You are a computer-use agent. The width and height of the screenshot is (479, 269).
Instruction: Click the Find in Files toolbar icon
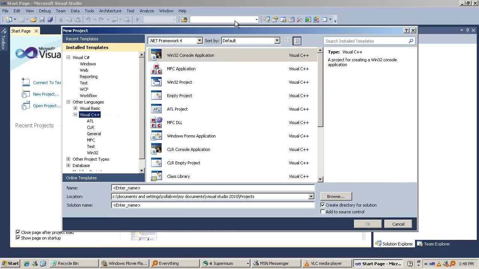(x=184, y=19)
